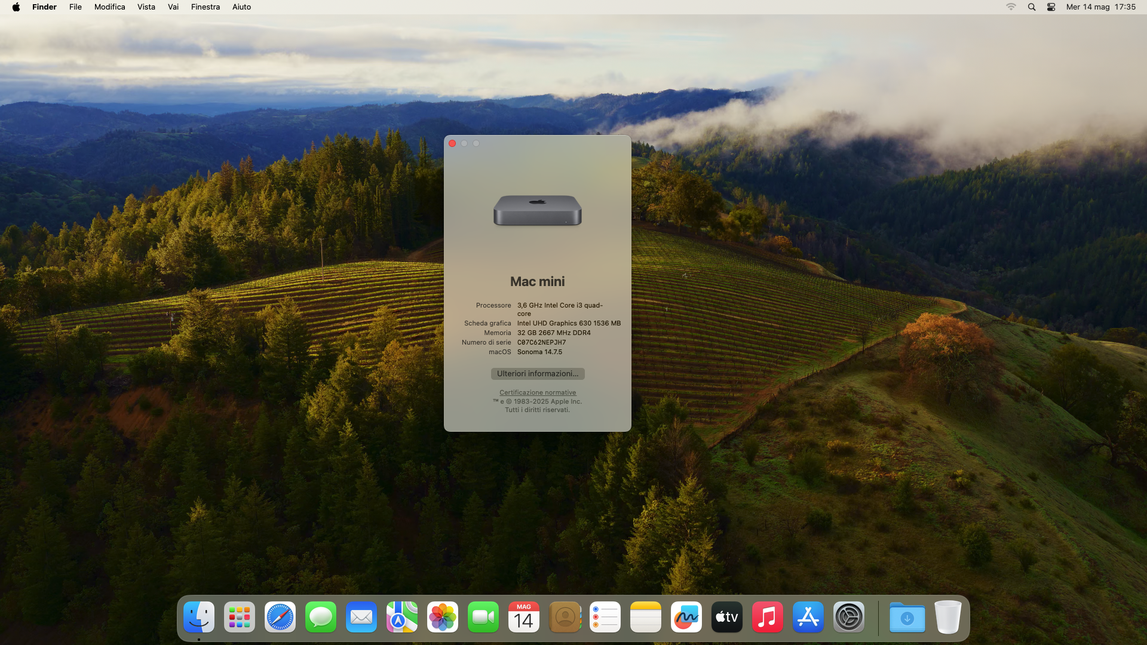Open Spotlight search magnifier
This screenshot has width=1147, height=645.
click(x=1032, y=7)
